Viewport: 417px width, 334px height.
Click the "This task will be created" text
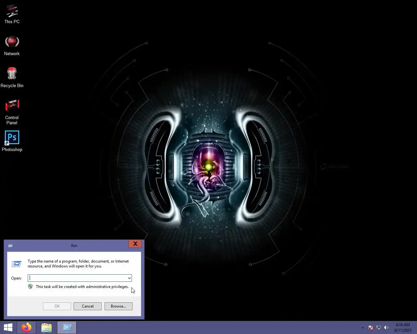[82, 287]
